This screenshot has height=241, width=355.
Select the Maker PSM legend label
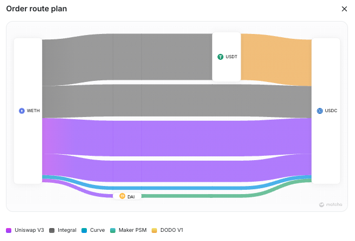[x=132, y=230]
